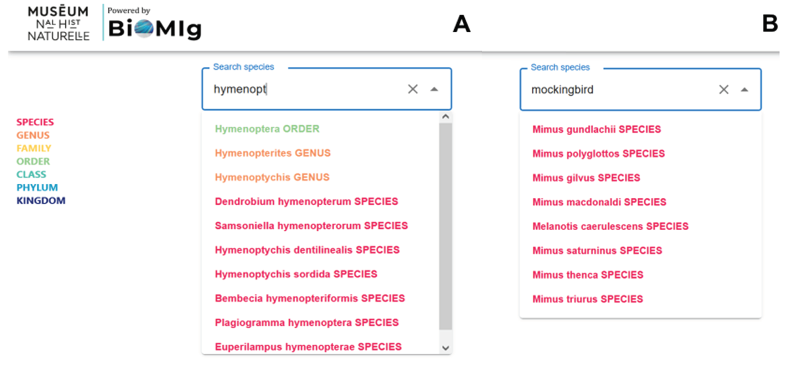Viewport: 789px width, 366px height.
Task: Click the BioMIg logo
Action: point(155,28)
